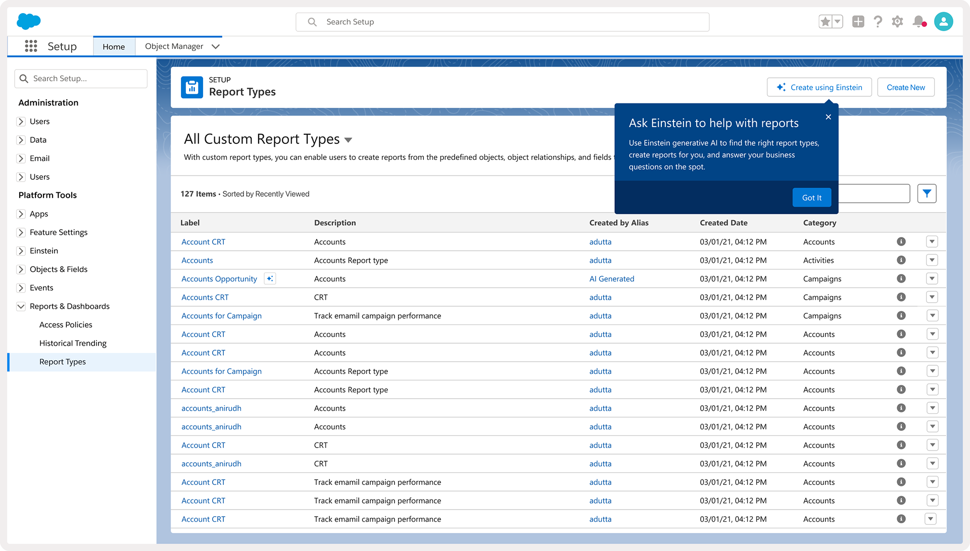970x551 pixels.
Task: Open the App Launcher grid icon
Action: [x=31, y=46]
